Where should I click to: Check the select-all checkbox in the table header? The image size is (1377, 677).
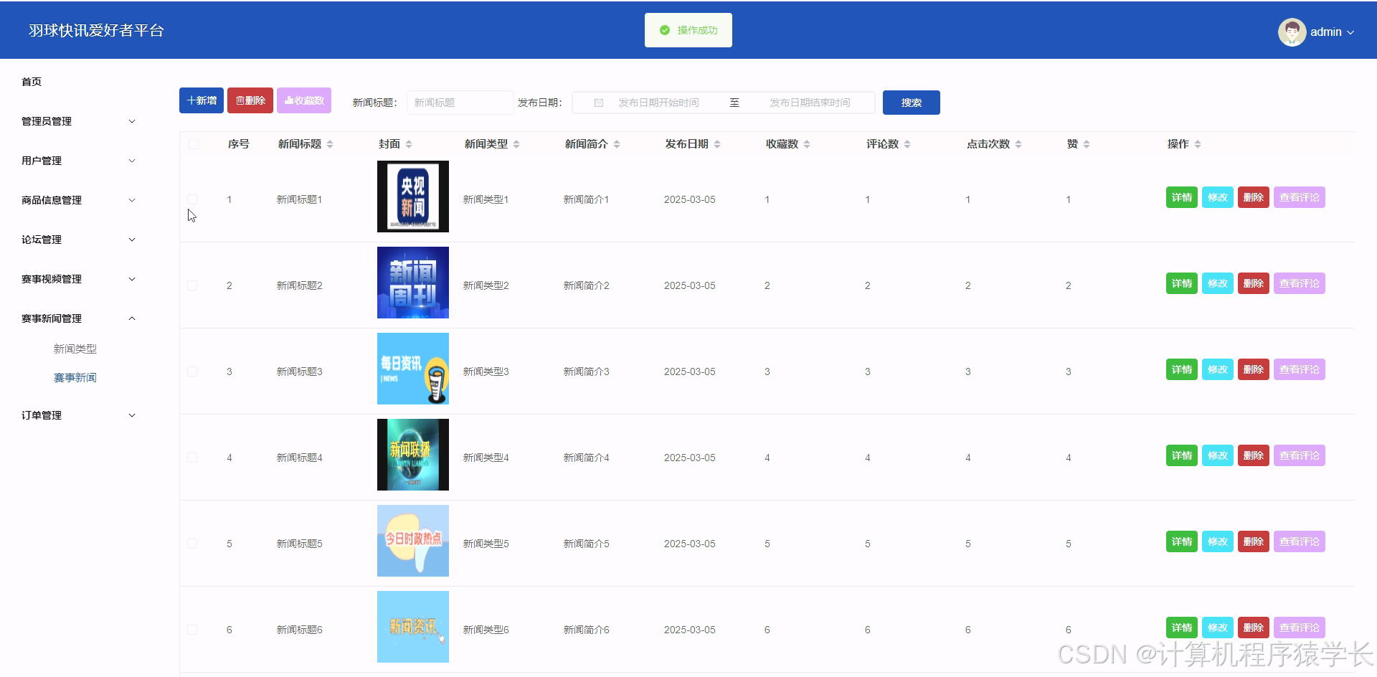pyautogui.click(x=194, y=144)
